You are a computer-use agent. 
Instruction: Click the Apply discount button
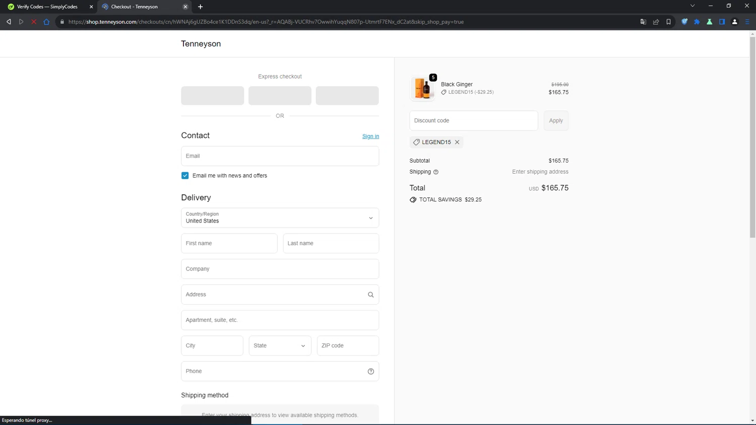(x=556, y=121)
